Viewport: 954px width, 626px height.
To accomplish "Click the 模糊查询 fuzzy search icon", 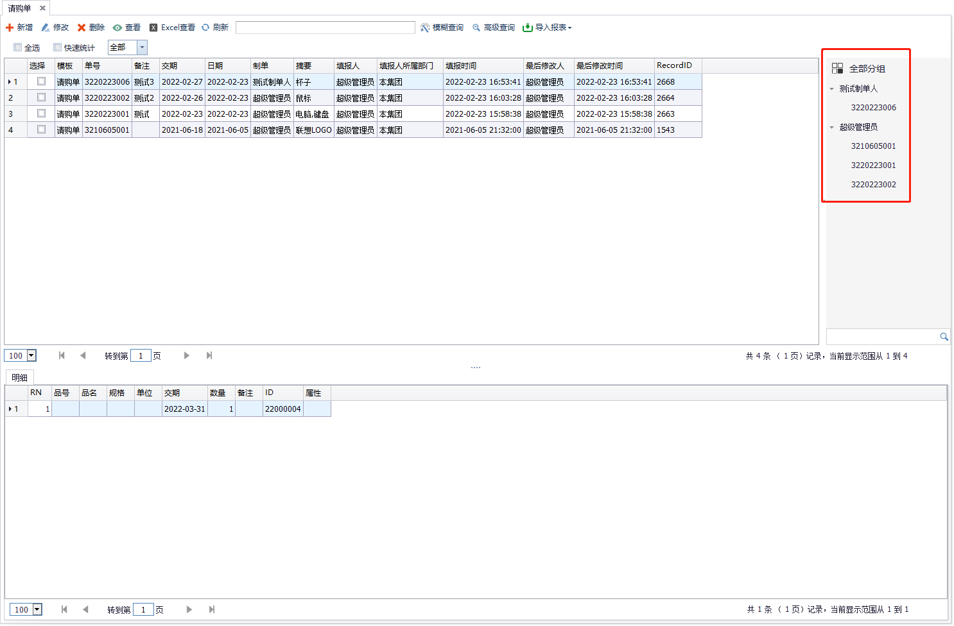I will coord(425,28).
